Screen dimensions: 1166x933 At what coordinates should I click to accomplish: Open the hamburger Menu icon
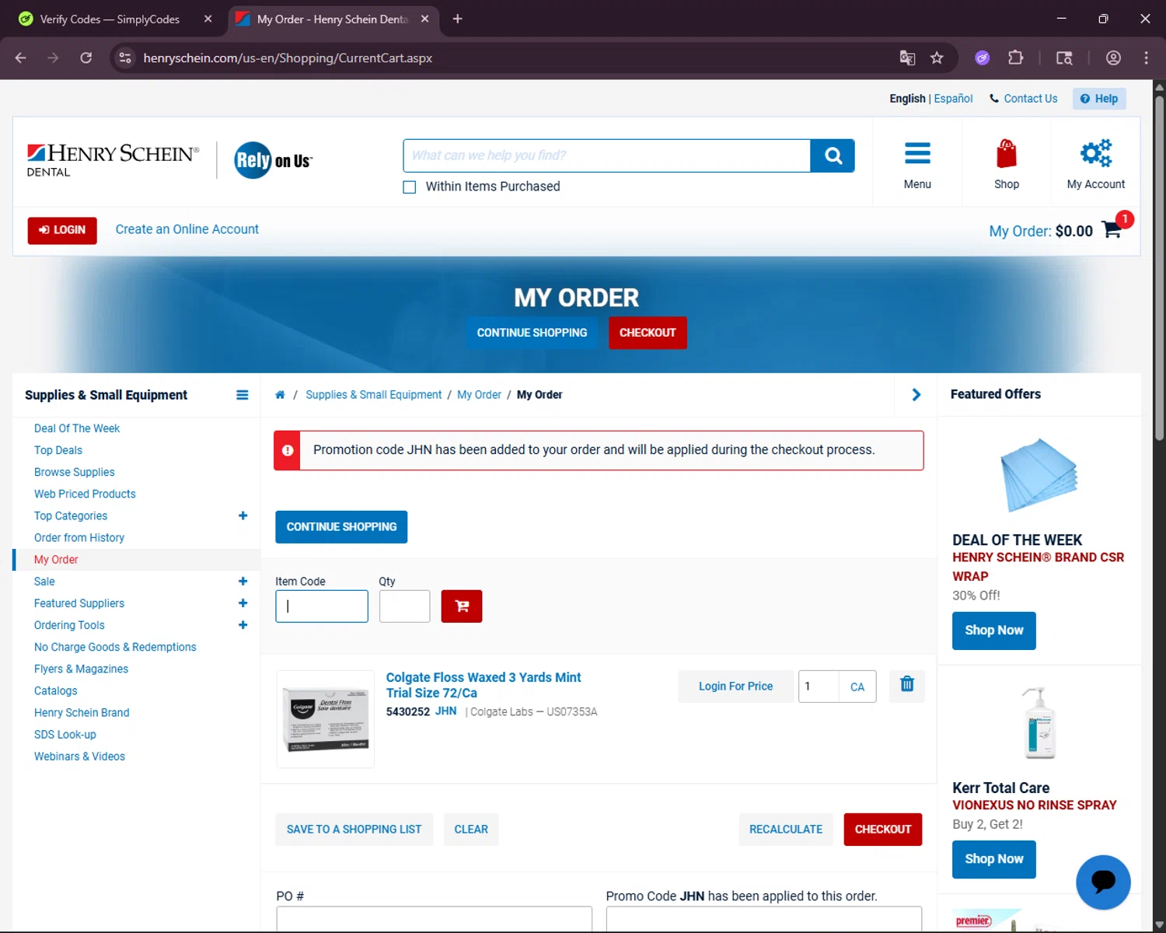click(x=917, y=154)
